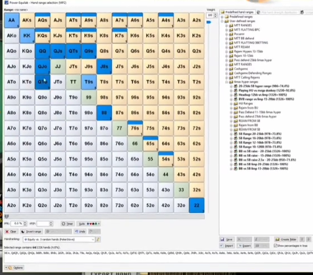Open the Handranking dropdown list
The width and height of the screenshot is (313, 275).
point(59,239)
